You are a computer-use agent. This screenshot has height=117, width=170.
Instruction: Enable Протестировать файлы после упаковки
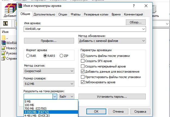83,77
